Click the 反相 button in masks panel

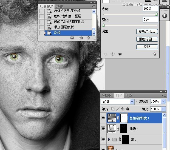click(147, 47)
